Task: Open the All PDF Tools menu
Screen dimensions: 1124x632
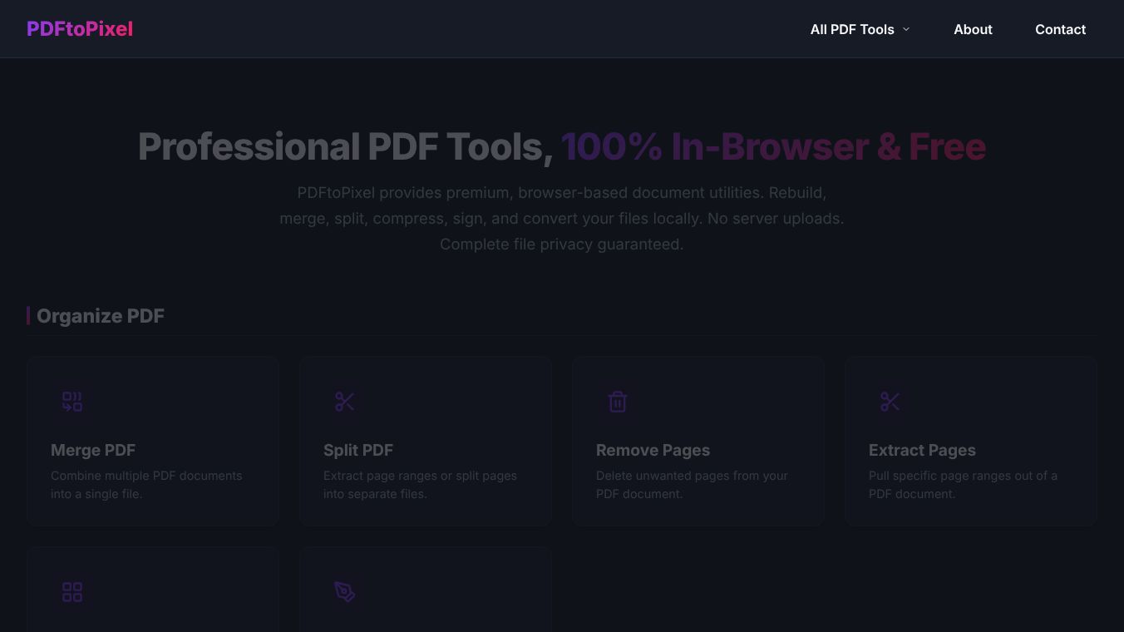Action: click(860, 29)
